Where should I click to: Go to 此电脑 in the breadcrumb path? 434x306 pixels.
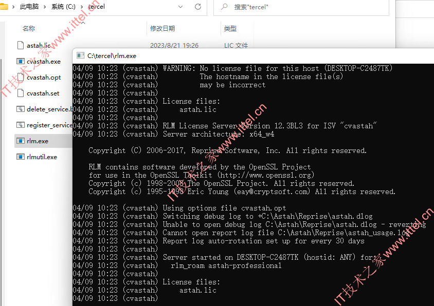(x=29, y=7)
